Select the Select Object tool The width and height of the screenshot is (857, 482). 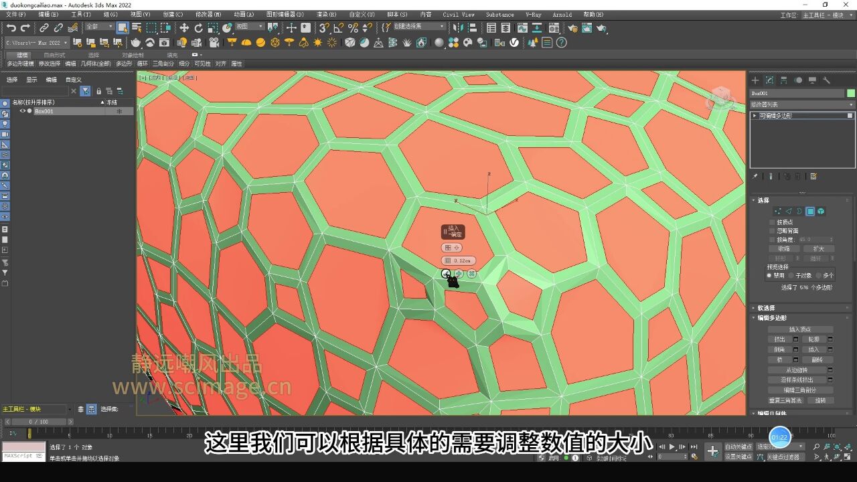click(x=122, y=27)
